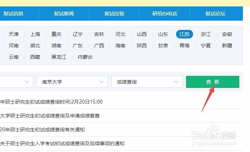Viewport: 250px width, 152px height.
Task: Choose the 山东 province
Action: pyautogui.click(x=163, y=34)
